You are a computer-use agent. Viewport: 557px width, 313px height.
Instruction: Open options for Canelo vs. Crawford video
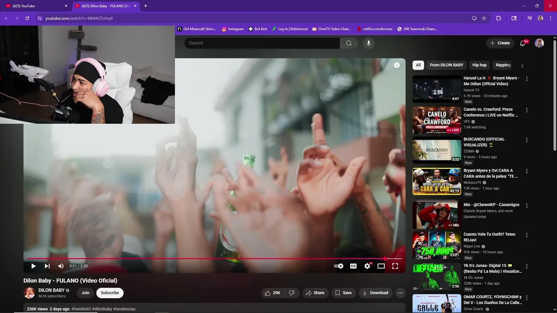(527, 110)
